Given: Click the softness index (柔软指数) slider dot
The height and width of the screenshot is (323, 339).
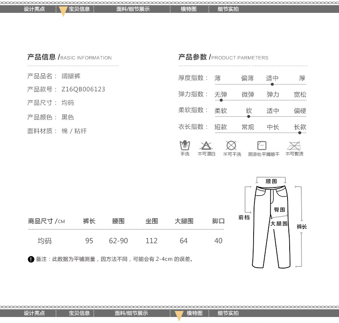Looking at the screenshot, I should click(x=249, y=116).
